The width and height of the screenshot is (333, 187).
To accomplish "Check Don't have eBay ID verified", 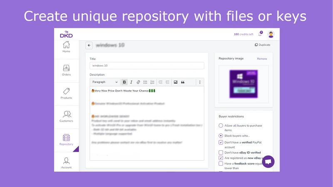I will pos(221,153).
